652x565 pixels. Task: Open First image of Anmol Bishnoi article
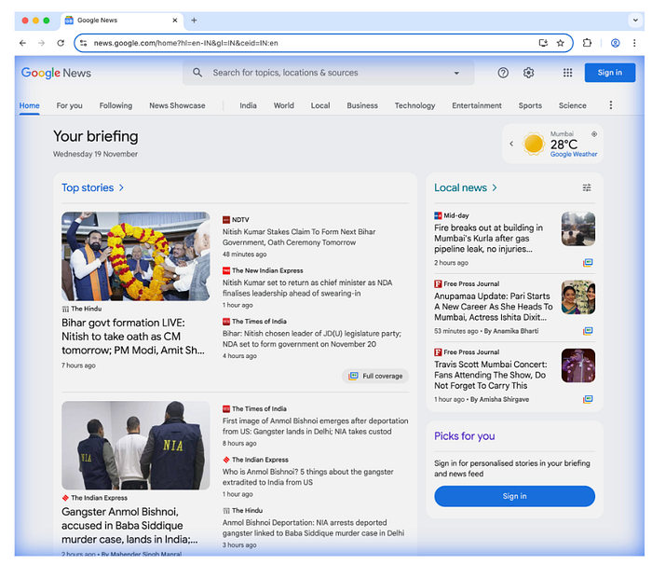point(315,426)
